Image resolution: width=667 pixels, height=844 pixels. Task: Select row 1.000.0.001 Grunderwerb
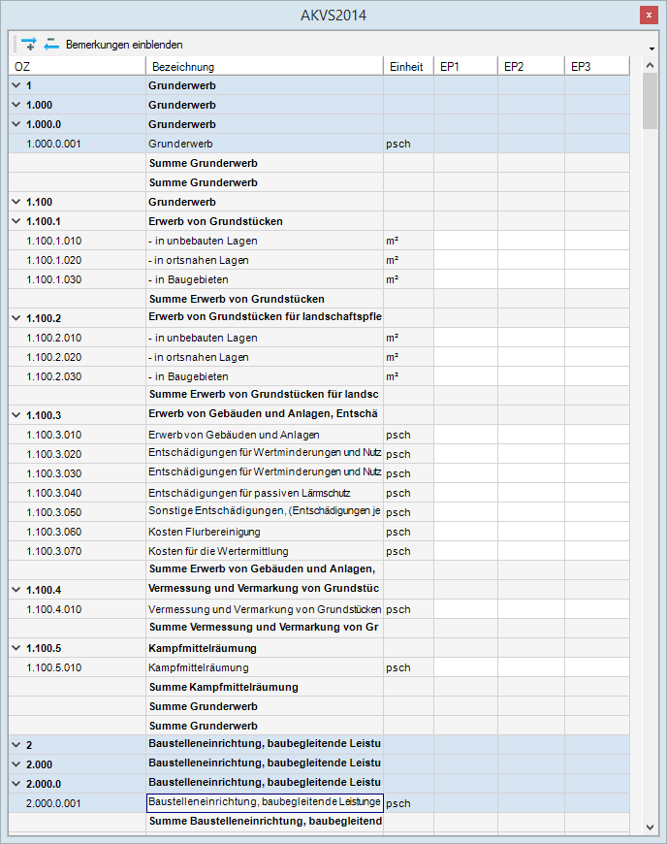319,144
